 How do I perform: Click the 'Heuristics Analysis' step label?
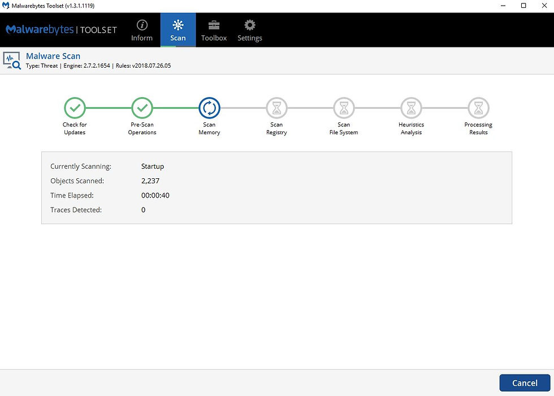412,129
